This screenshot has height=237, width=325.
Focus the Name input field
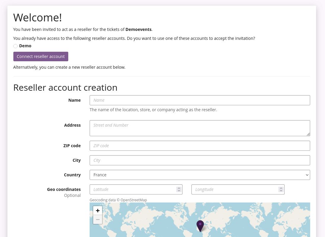199,100
